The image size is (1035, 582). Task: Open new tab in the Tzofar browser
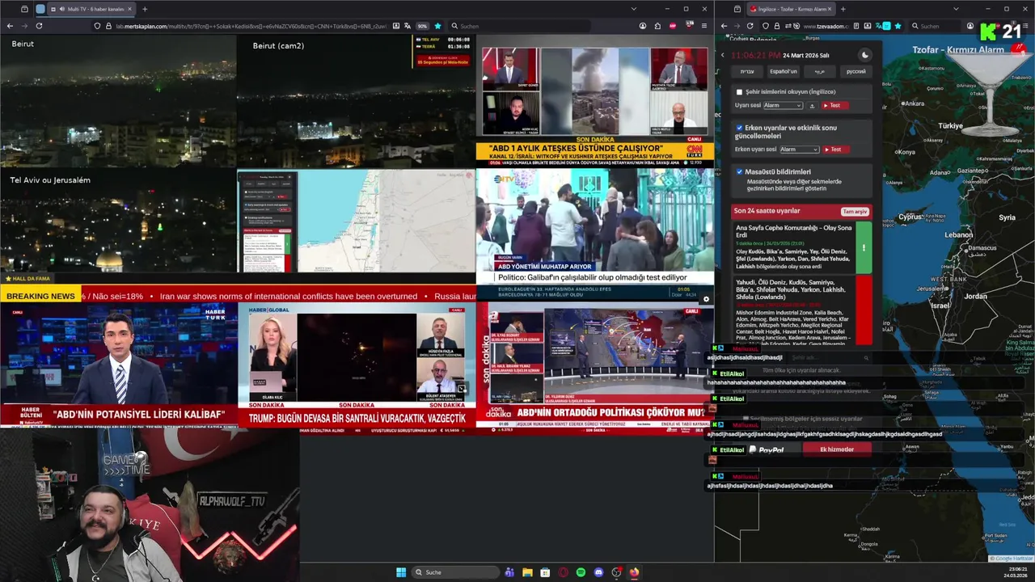tap(843, 9)
